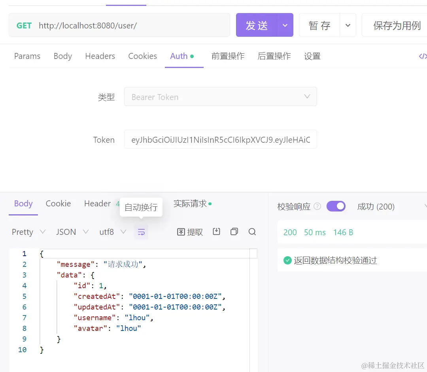
Task: Click the download response icon
Action: pos(217,232)
